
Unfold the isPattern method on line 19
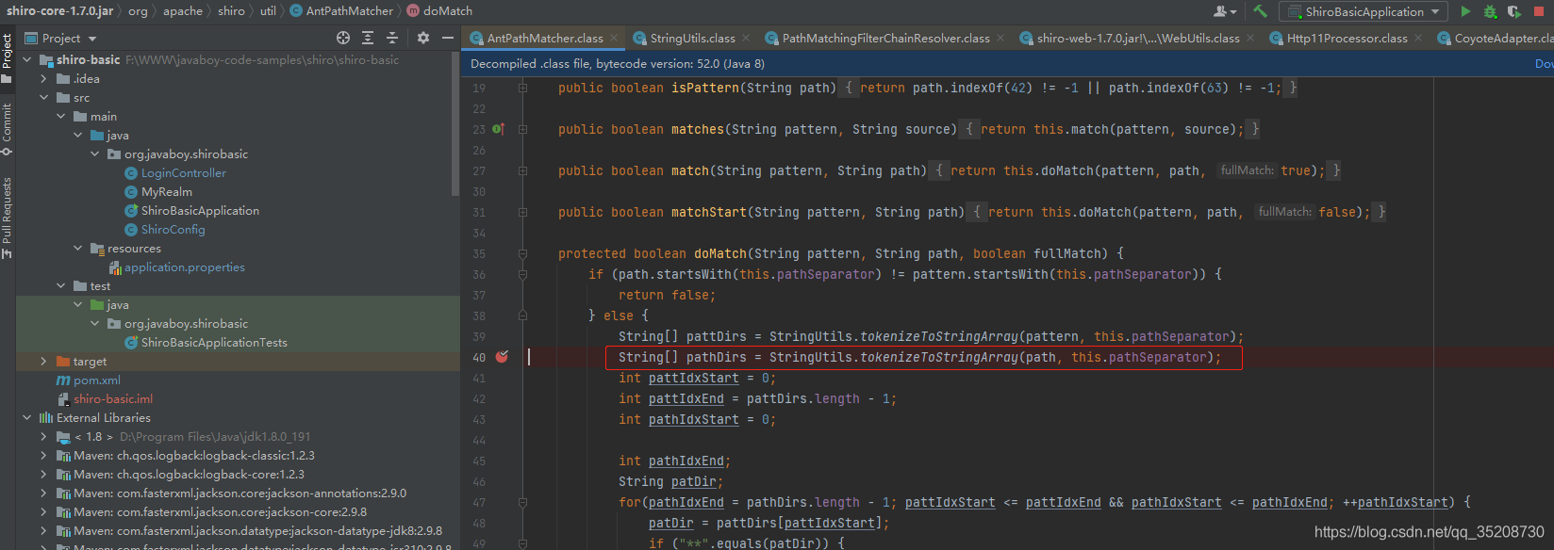click(x=522, y=88)
